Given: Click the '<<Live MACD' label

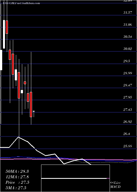Looking at the screenshot, I should [x=115, y=185].
